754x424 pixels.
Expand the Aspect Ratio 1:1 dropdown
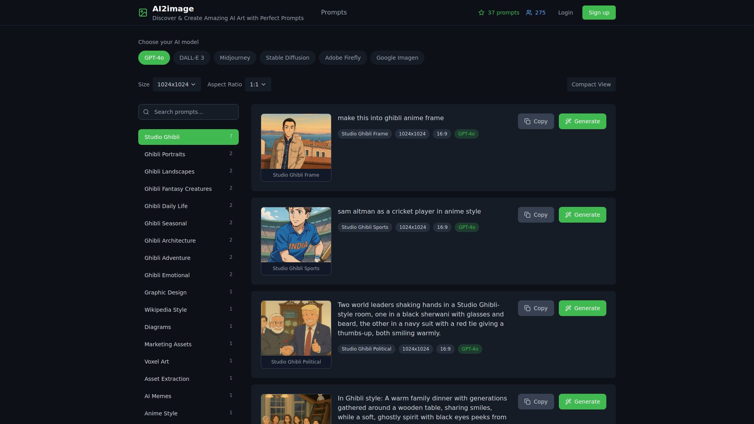258,84
